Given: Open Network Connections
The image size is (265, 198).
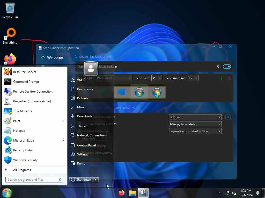Looking at the screenshot, I should (89, 135).
